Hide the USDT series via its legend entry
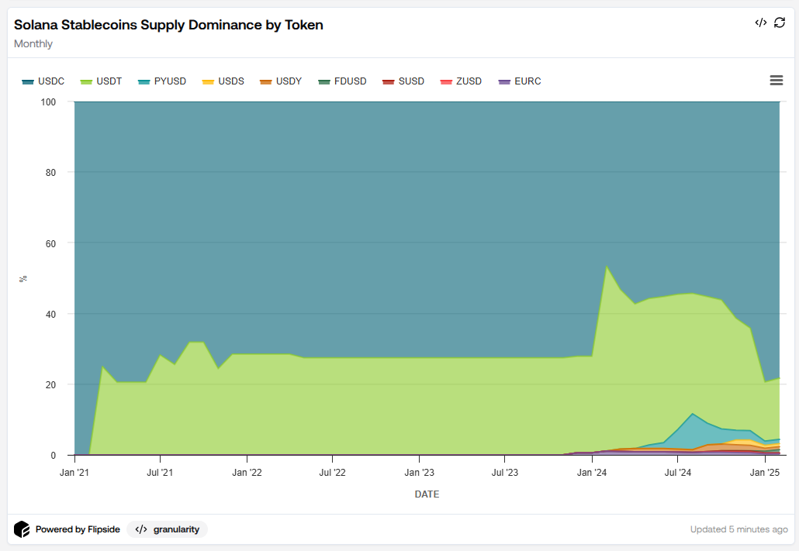The width and height of the screenshot is (799, 551). coord(102,81)
